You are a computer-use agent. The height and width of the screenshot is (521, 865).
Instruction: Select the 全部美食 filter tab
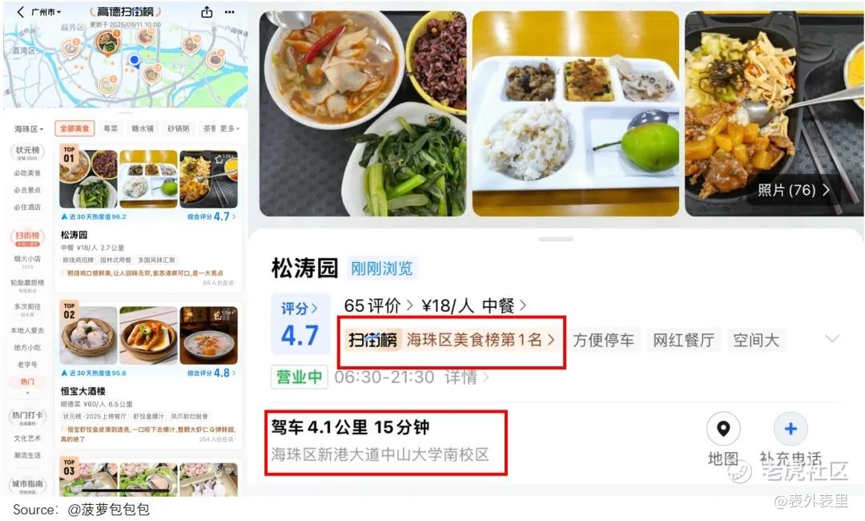tap(74, 128)
